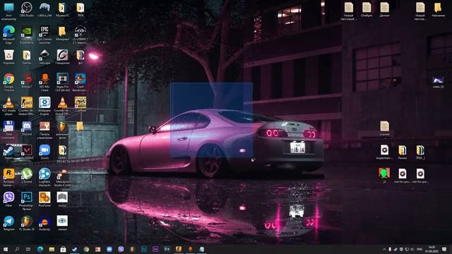Select the Melodyne Studio 4 shortcut
The image size is (452, 254).
tap(62, 174)
